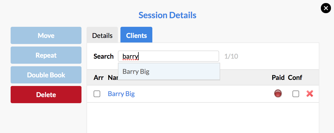334x133 pixels.
Task: Select Barry Big from the autocomplete suggestions
Action: coord(169,71)
